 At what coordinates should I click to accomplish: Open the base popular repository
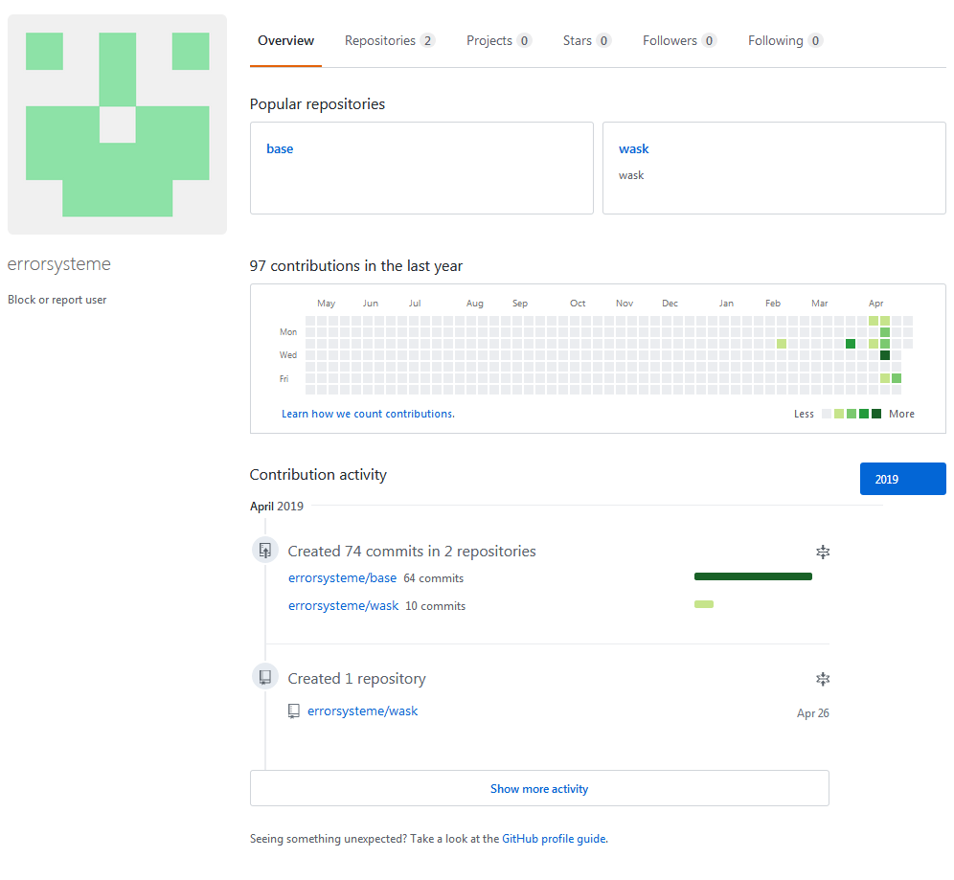tap(280, 149)
